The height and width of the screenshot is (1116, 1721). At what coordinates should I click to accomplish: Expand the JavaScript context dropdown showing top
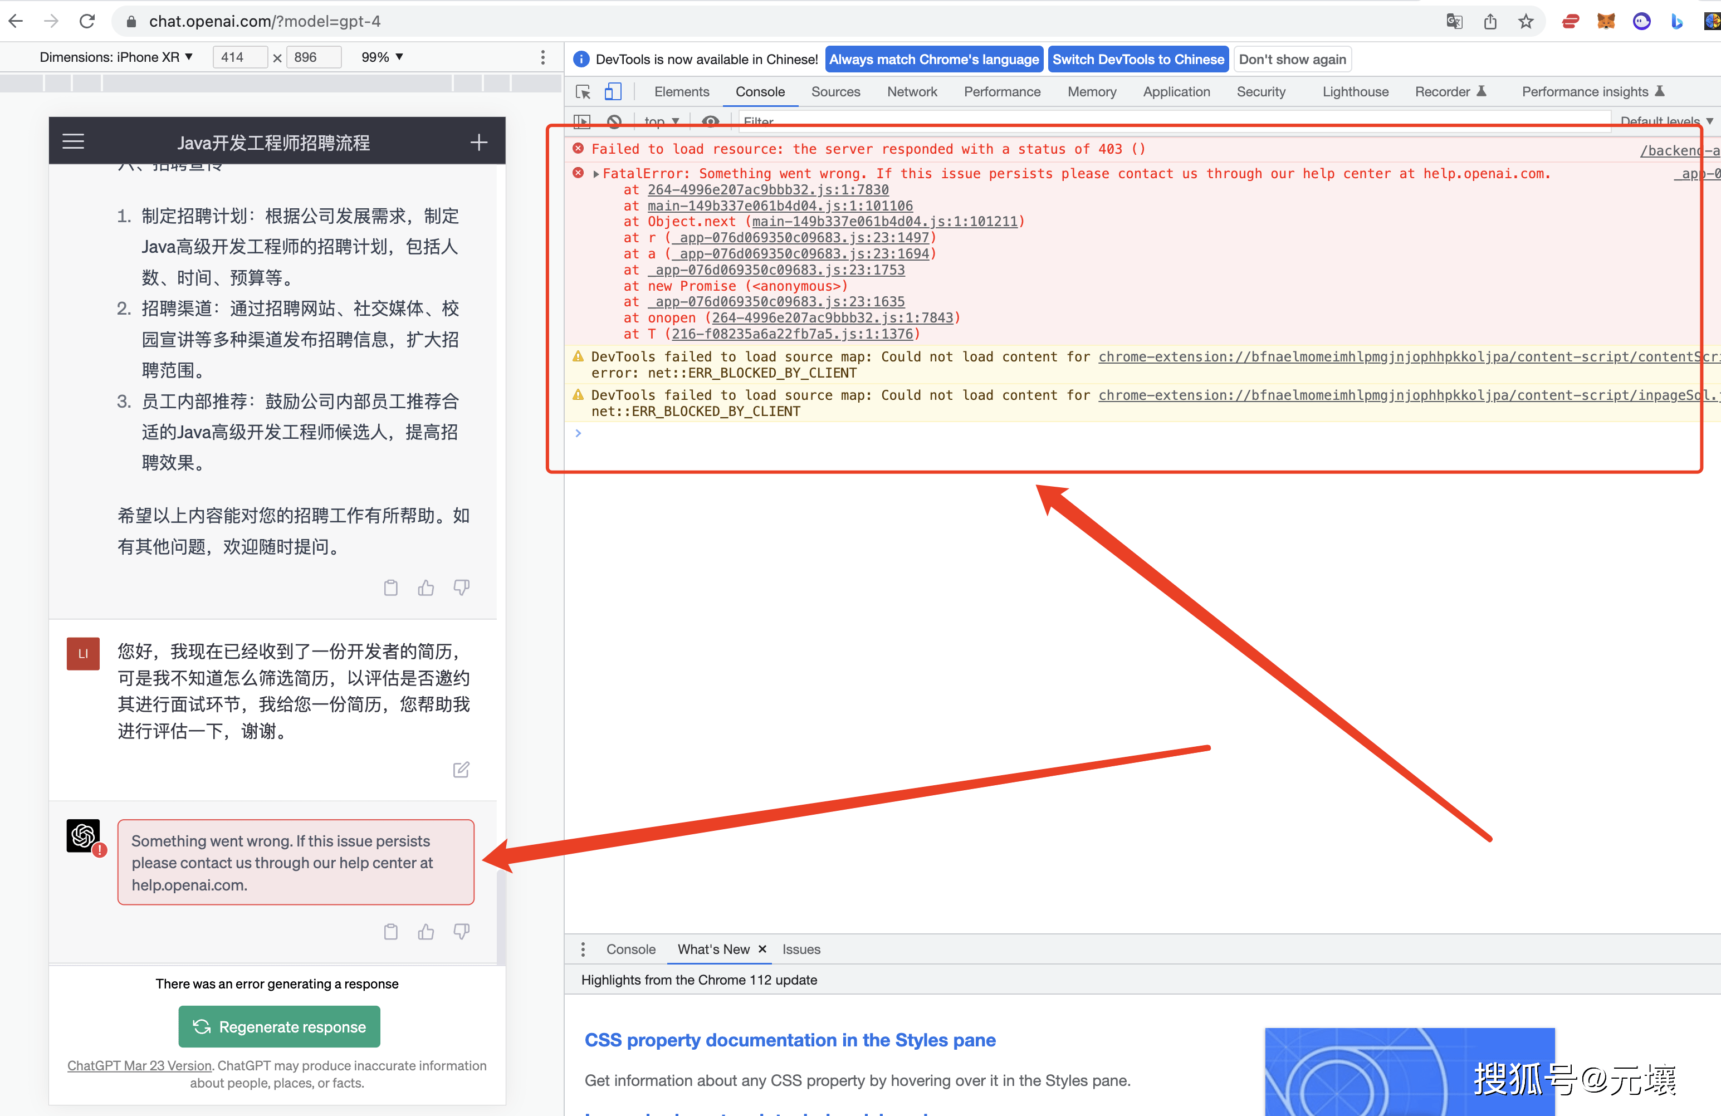(x=659, y=121)
